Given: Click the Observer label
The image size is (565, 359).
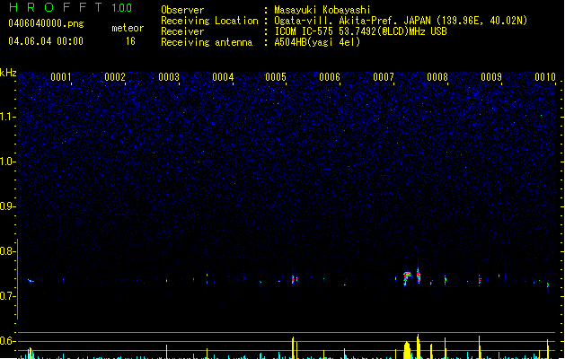Looking at the screenshot, I should coord(182,10).
